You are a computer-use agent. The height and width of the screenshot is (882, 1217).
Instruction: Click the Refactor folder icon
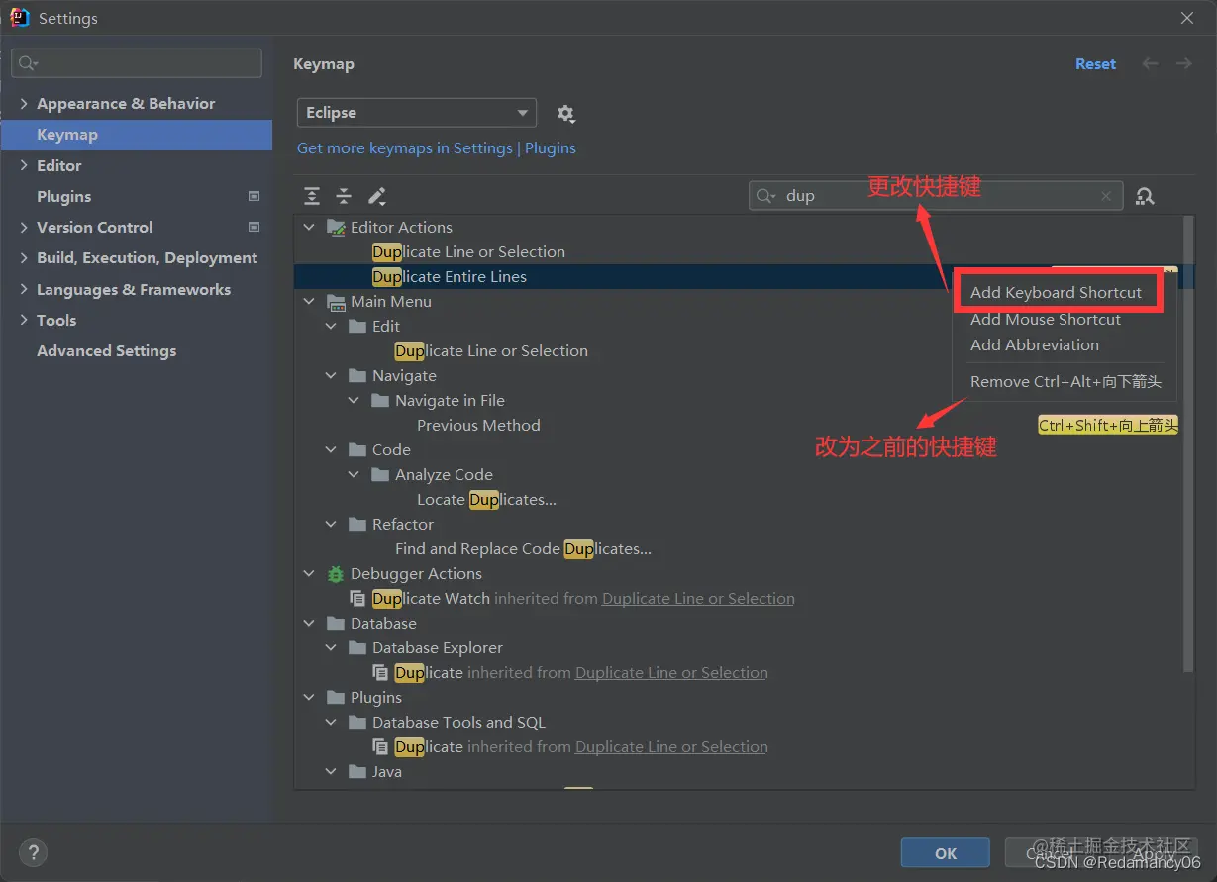(357, 524)
